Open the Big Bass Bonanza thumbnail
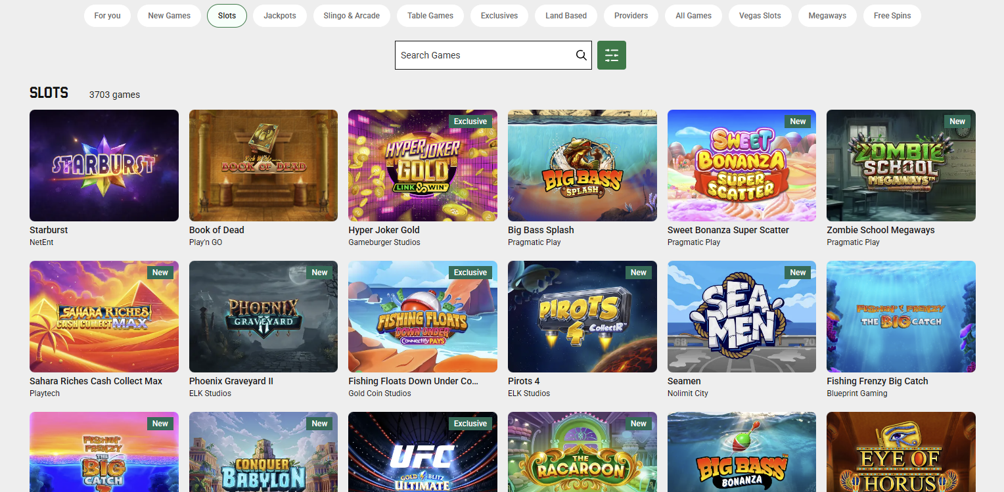 coord(742,452)
